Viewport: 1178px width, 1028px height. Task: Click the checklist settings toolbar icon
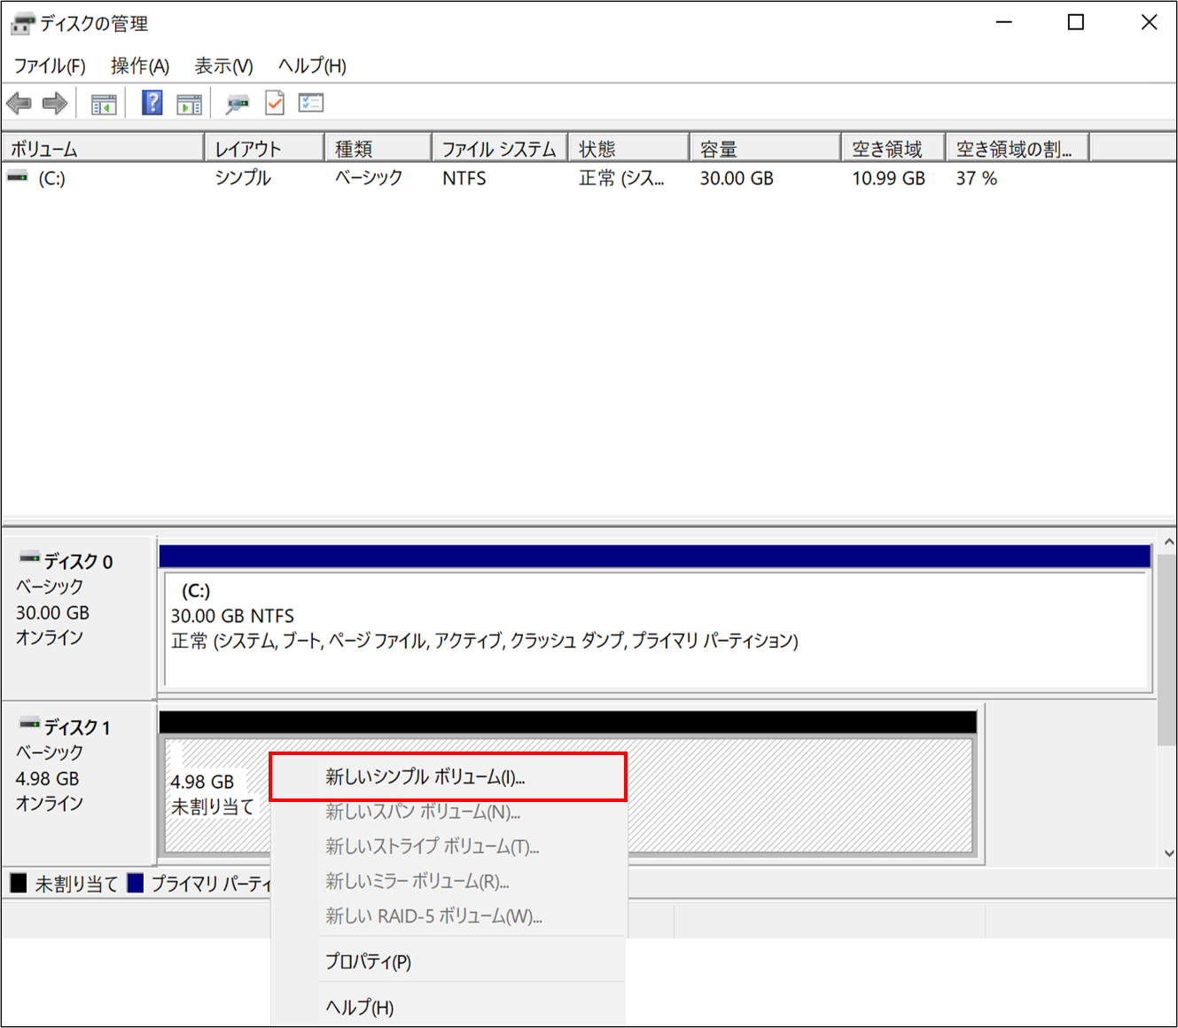[311, 104]
